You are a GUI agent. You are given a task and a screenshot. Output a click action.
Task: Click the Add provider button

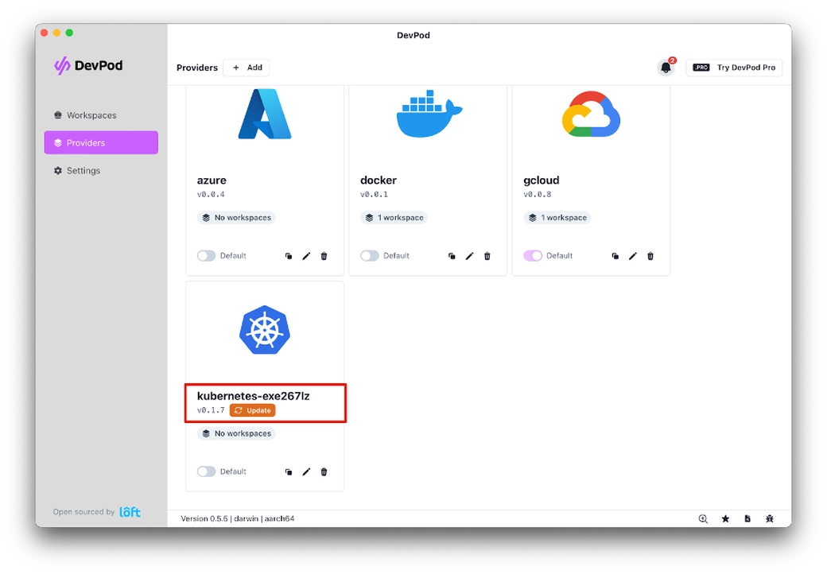click(247, 68)
